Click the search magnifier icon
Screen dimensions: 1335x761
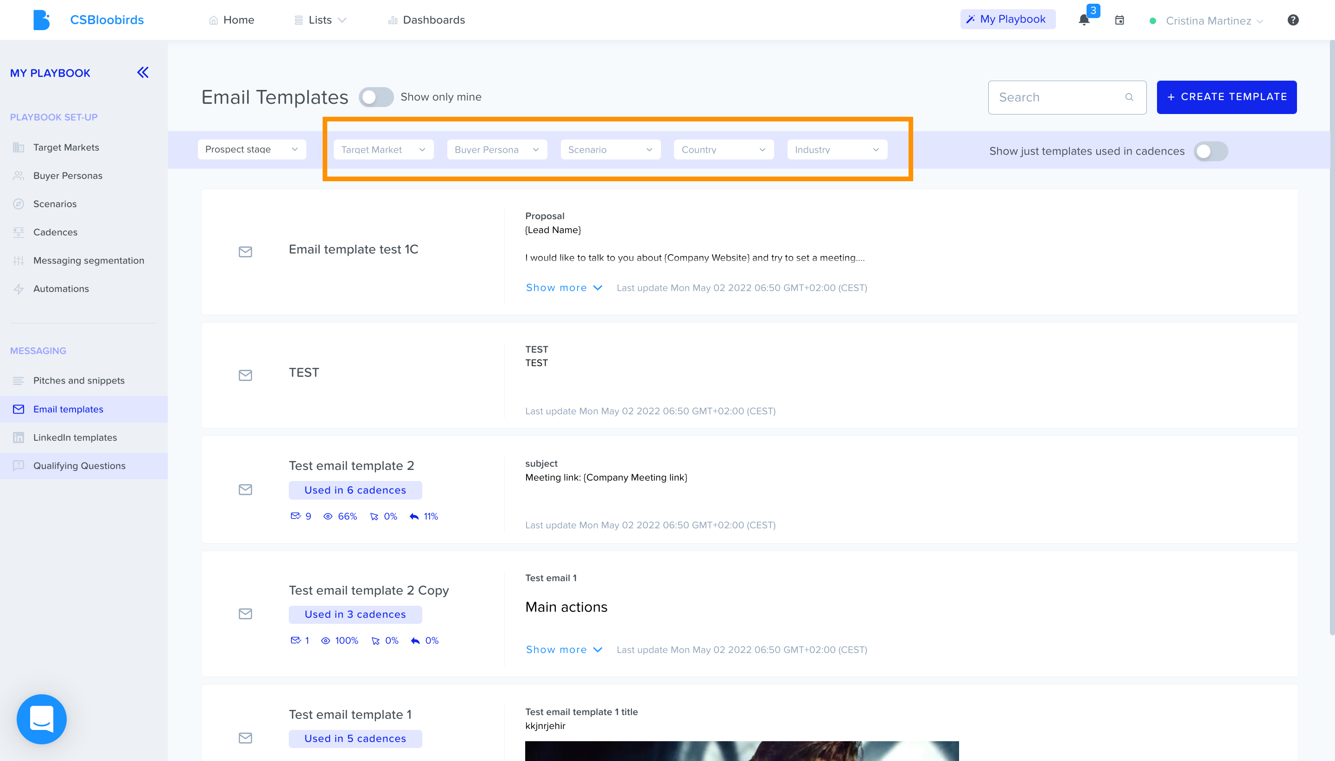pos(1129,97)
